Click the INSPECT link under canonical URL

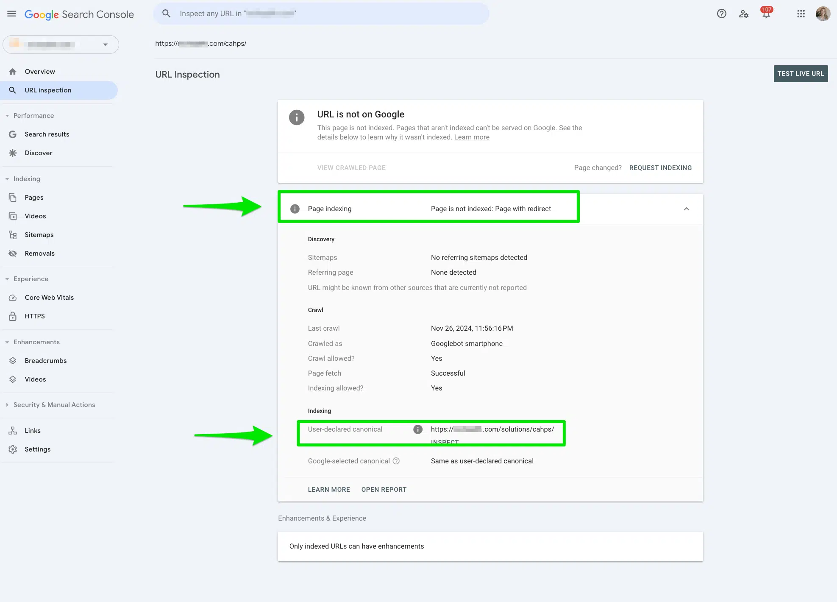(445, 443)
